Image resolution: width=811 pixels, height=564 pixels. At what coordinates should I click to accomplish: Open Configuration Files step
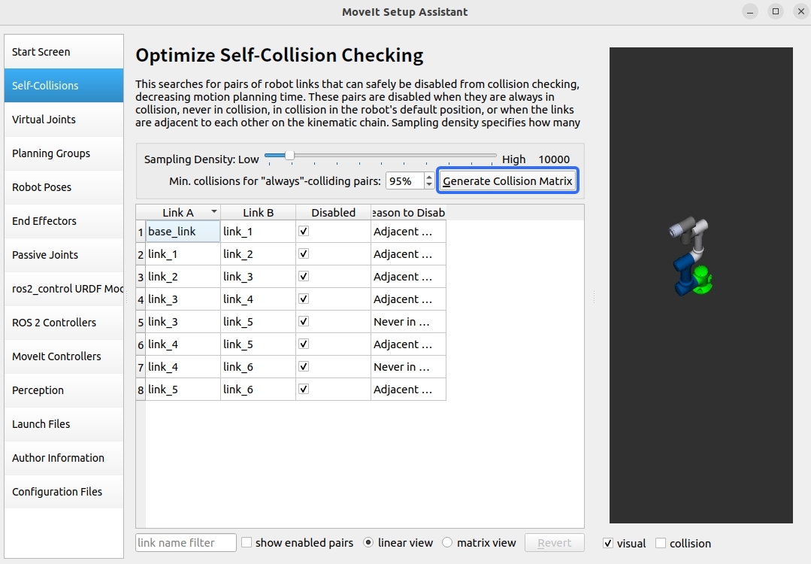click(64, 492)
